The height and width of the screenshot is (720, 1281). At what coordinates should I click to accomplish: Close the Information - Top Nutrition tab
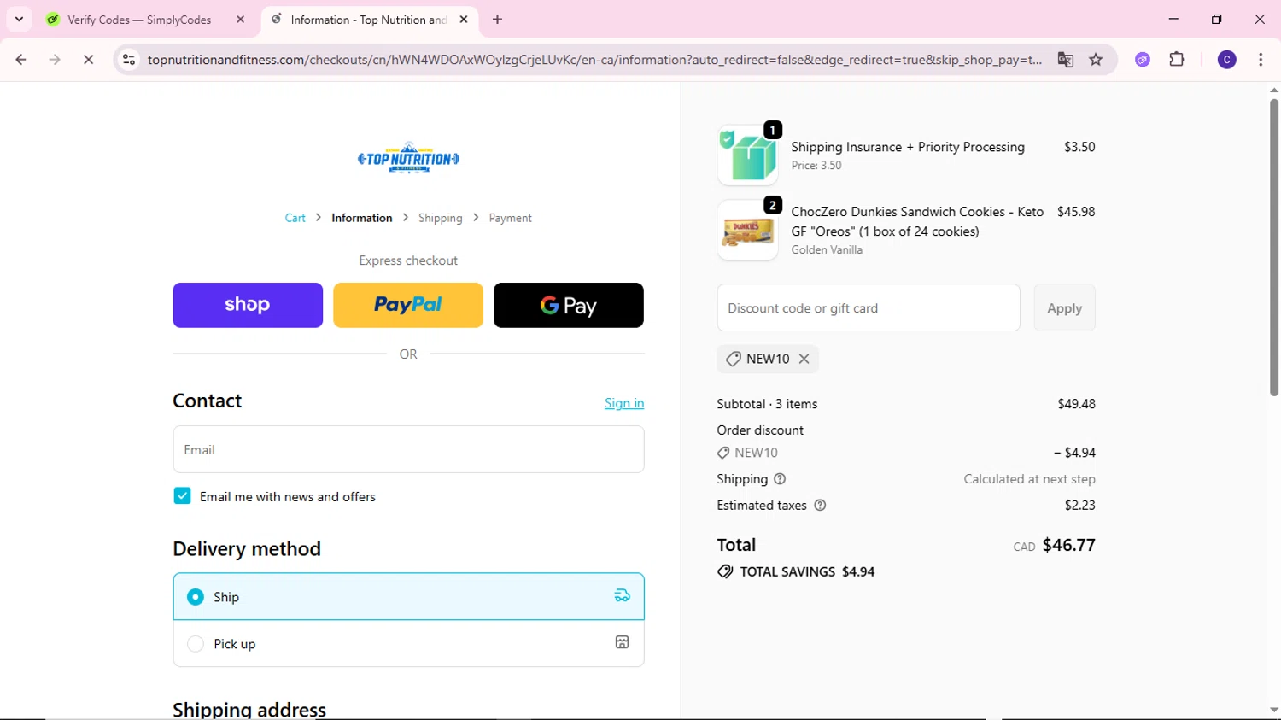464,20
